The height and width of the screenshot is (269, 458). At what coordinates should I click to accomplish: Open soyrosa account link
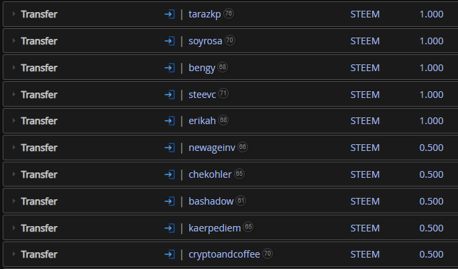(205, 41)
